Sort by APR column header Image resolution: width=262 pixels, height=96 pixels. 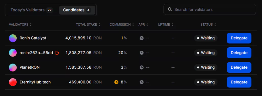143,25
